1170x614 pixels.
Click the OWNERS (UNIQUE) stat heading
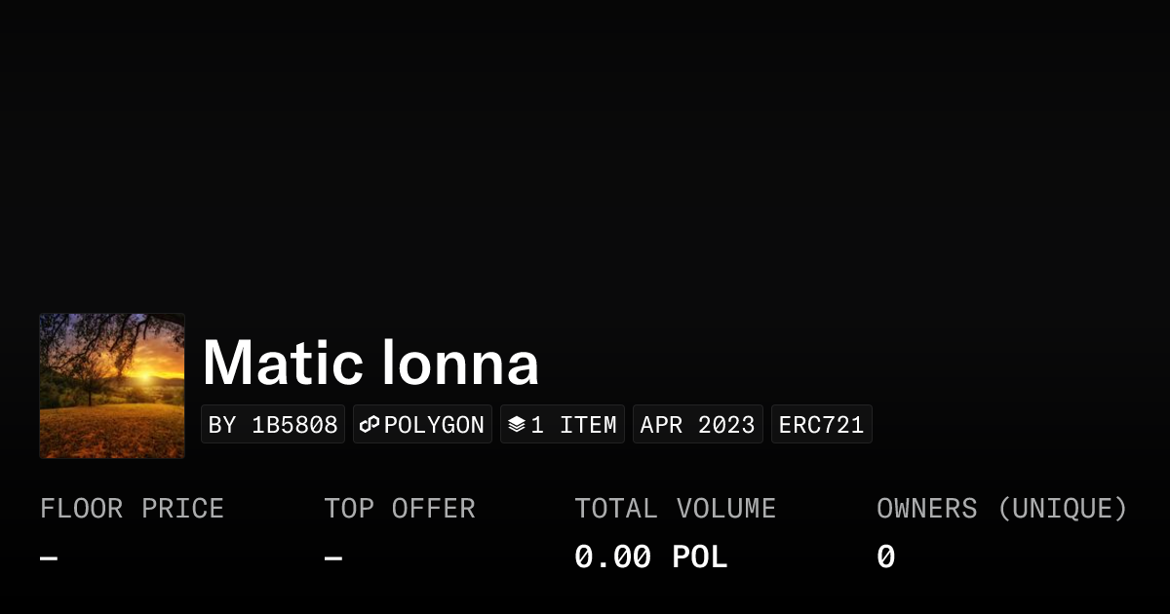click(1002, 508)
